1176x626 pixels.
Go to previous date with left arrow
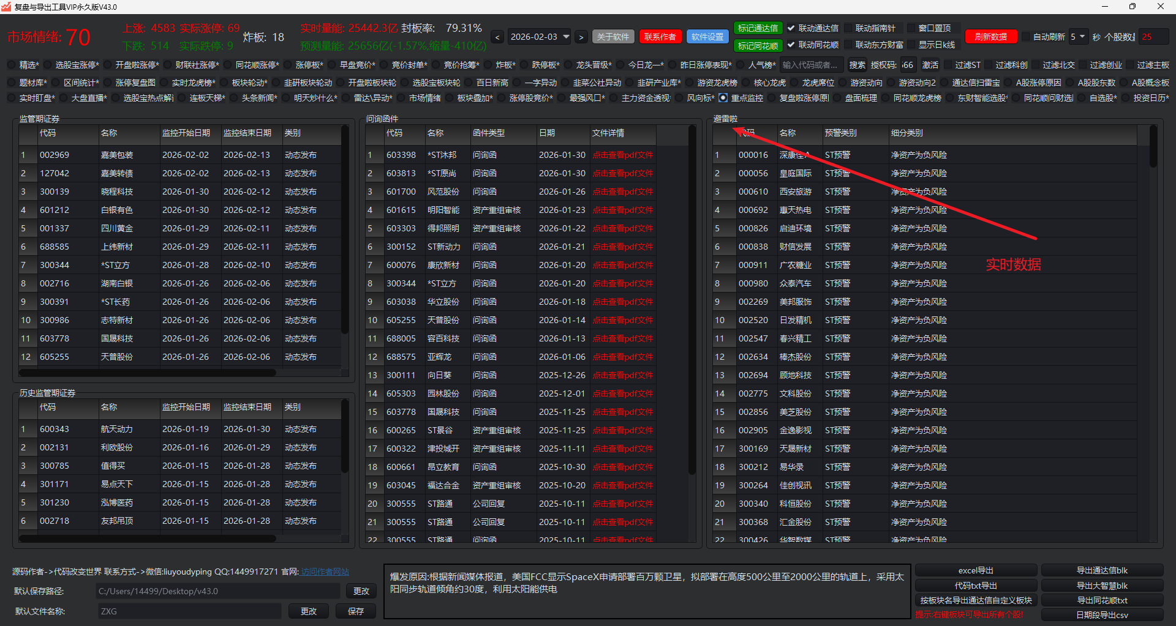click(497, 37)
